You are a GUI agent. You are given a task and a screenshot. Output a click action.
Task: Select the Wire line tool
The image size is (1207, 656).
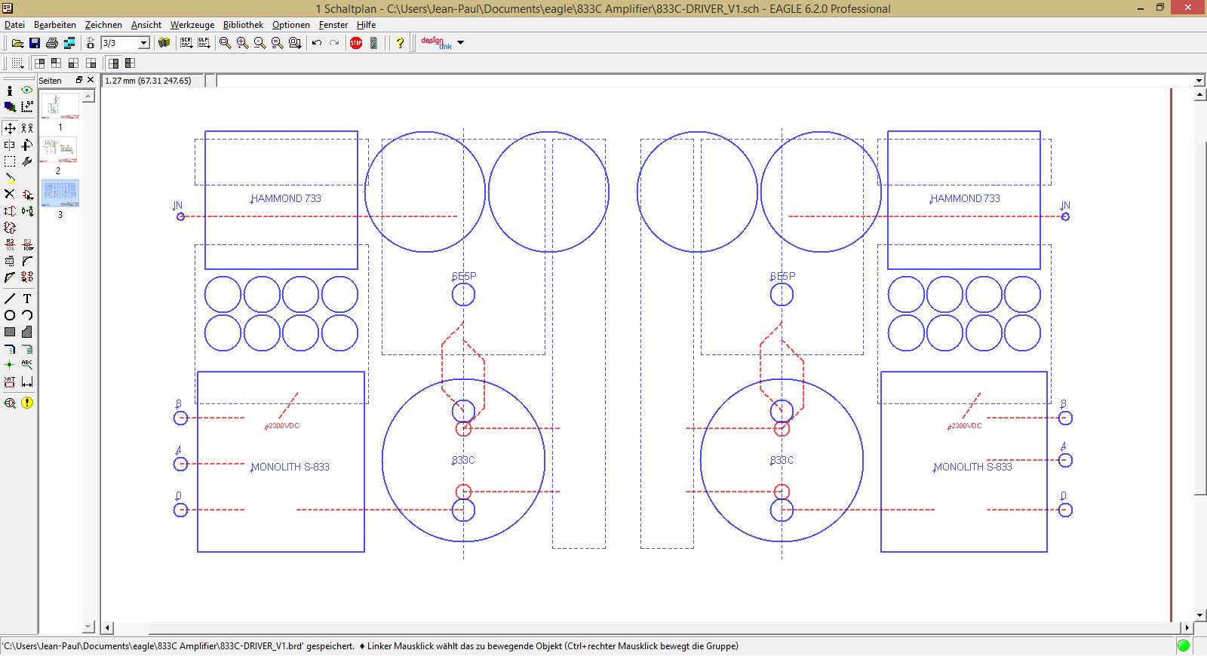pos(10,299)
